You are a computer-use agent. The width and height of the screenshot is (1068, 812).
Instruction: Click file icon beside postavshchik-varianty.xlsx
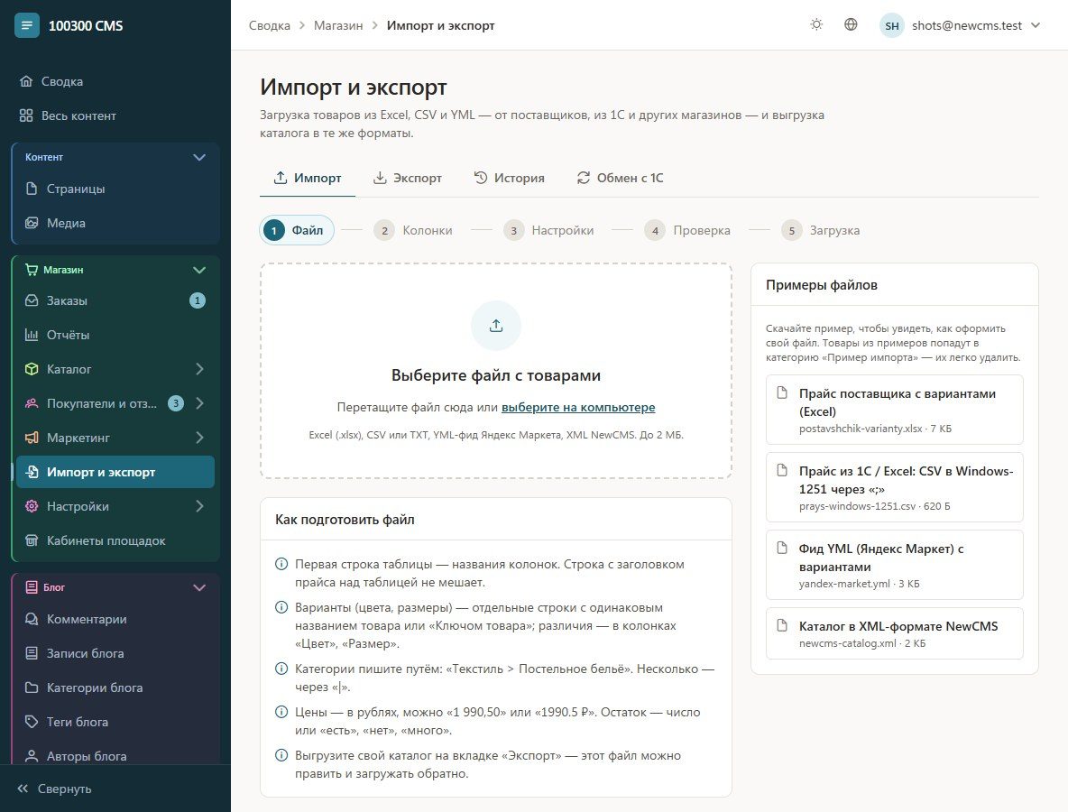coord(783,392)
